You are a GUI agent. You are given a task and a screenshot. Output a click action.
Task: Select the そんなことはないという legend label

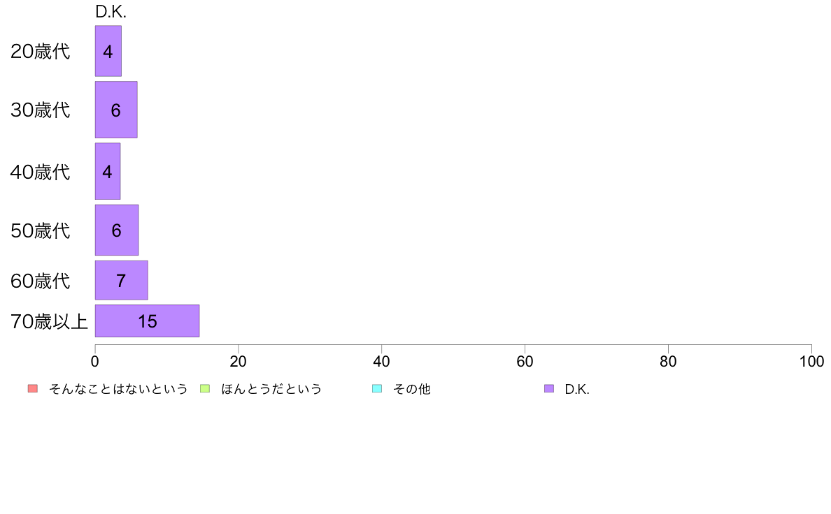click(118, 389)
